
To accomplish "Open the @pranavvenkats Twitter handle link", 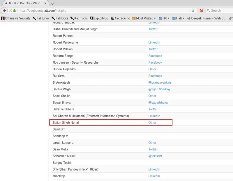I will (x=160, y=83).
